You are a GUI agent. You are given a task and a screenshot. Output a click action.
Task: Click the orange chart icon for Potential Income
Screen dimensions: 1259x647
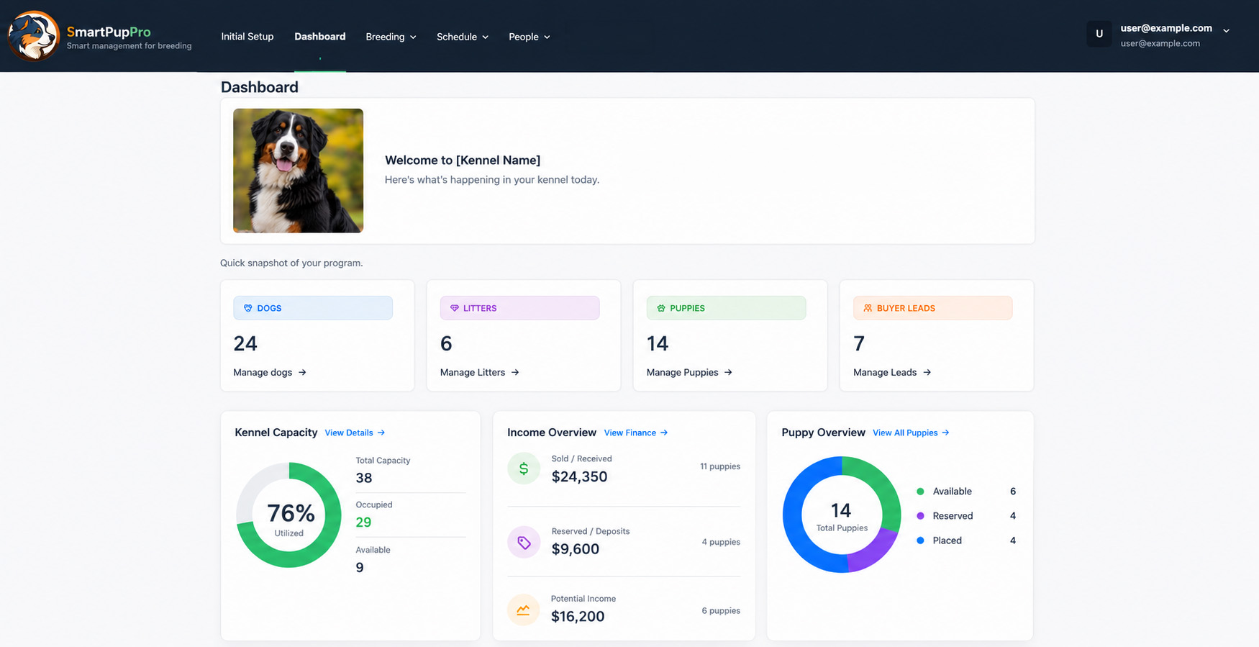[x=524, y=610]
